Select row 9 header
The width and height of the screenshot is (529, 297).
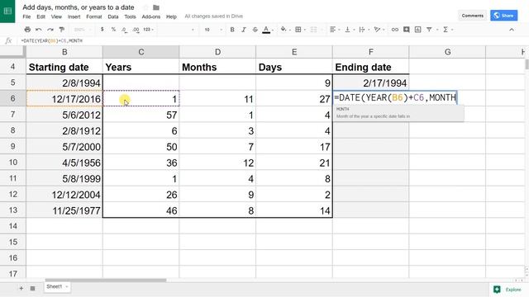13,147
